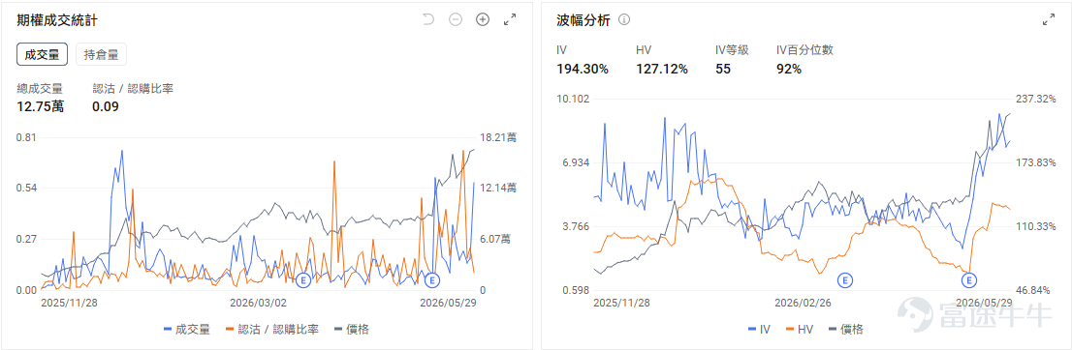The image size is (1072, 350).
Task: Expand the 波幅分析 chart to fullscreen
Action: coord(1048,19)
